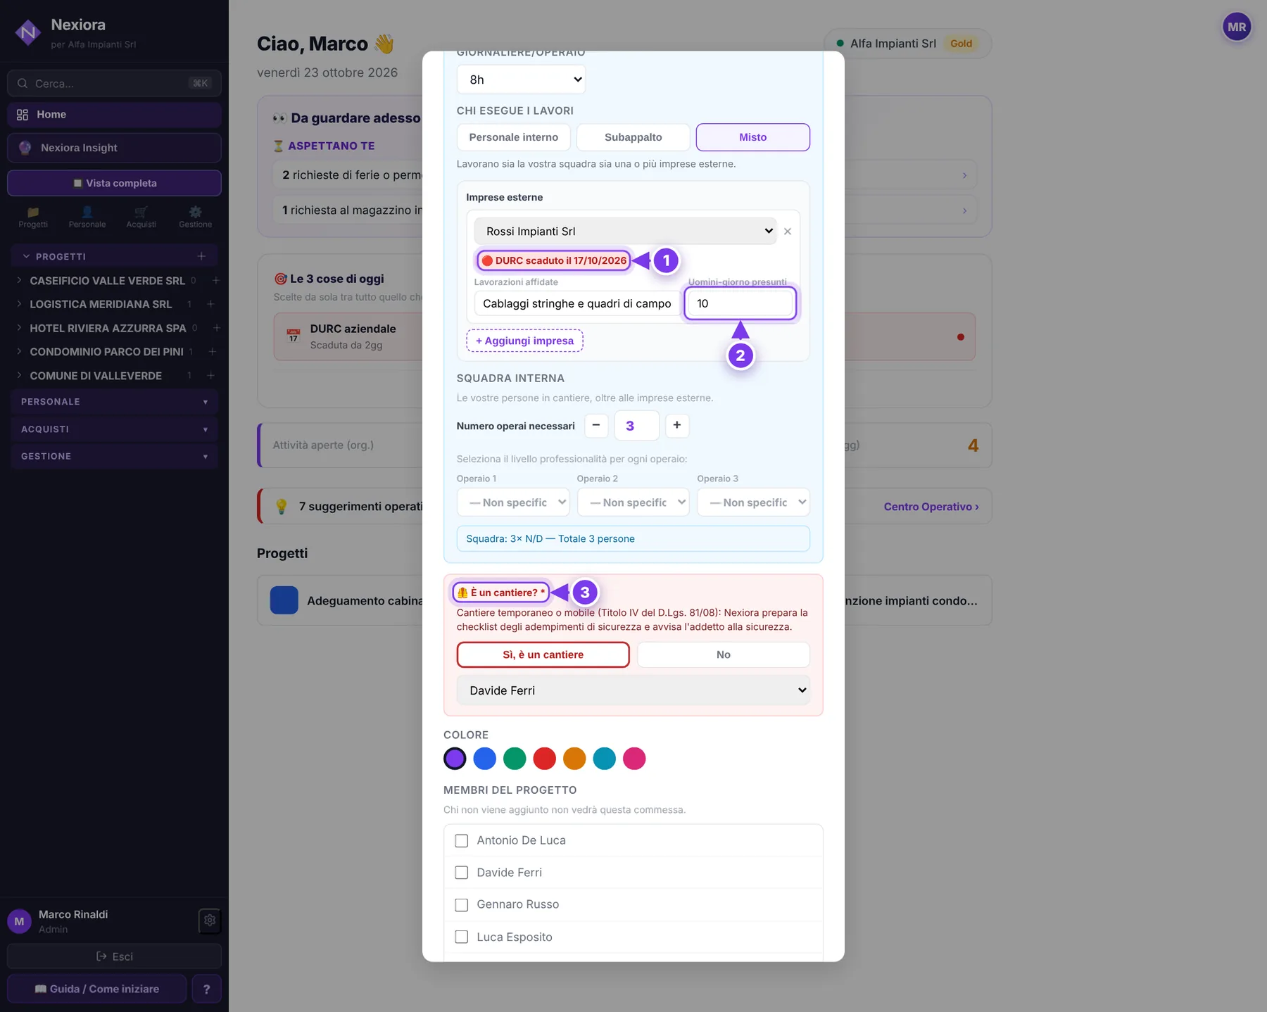1267x1012 pixels.
Task: Select 'No' for cantiere question
Action: click(x=724, y=654)
